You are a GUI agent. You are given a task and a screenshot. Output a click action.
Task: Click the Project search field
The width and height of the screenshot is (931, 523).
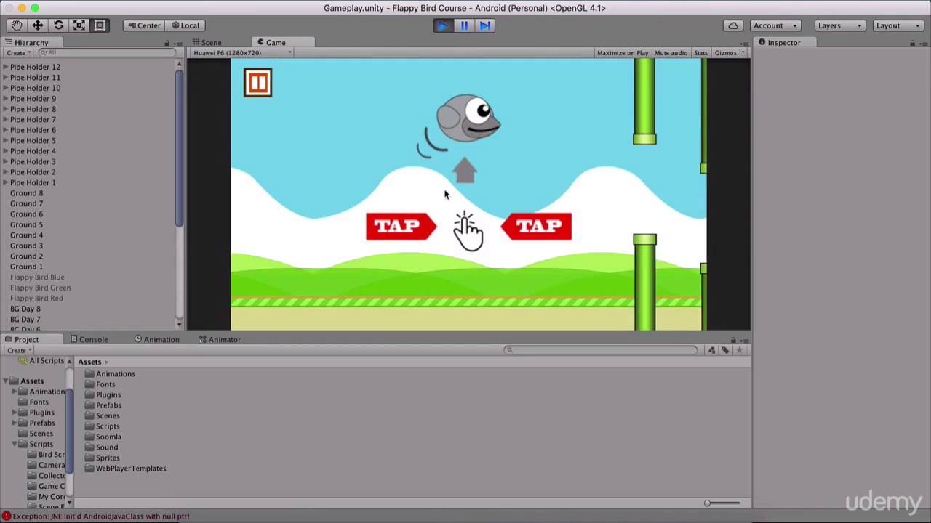(x=600, y=350)
